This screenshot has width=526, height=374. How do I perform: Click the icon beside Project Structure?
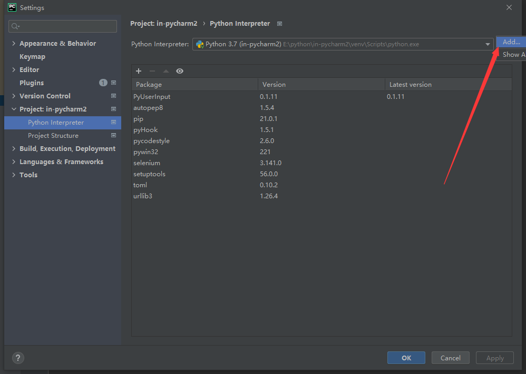(x=114, y=135)
